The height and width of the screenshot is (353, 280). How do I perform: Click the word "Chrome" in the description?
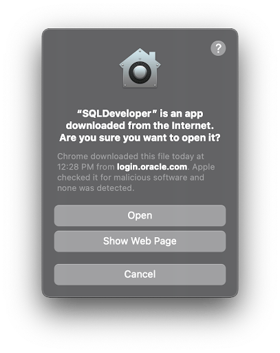(x=72, y=157)
